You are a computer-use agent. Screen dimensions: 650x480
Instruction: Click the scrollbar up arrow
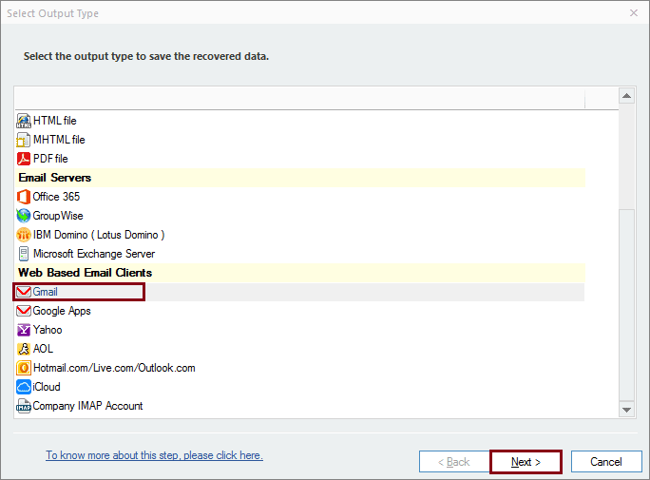click(627, 96)
